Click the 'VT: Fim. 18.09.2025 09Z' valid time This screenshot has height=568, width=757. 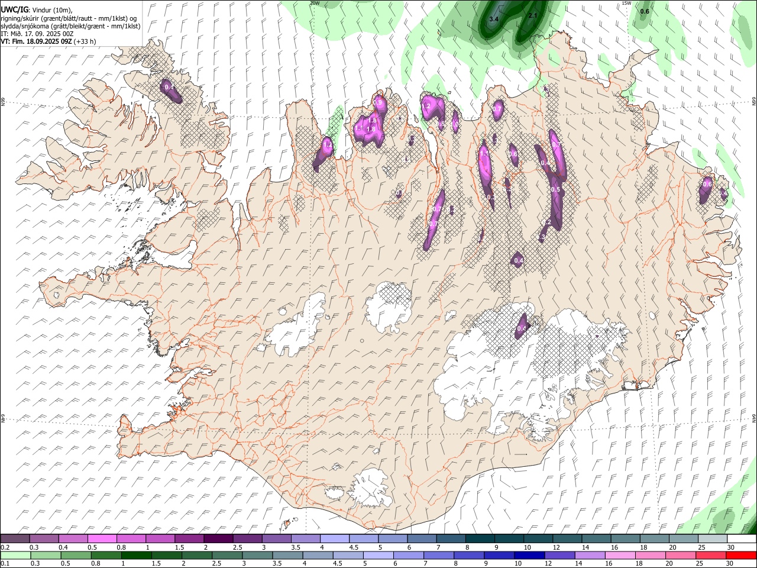[x=36, y=41]
